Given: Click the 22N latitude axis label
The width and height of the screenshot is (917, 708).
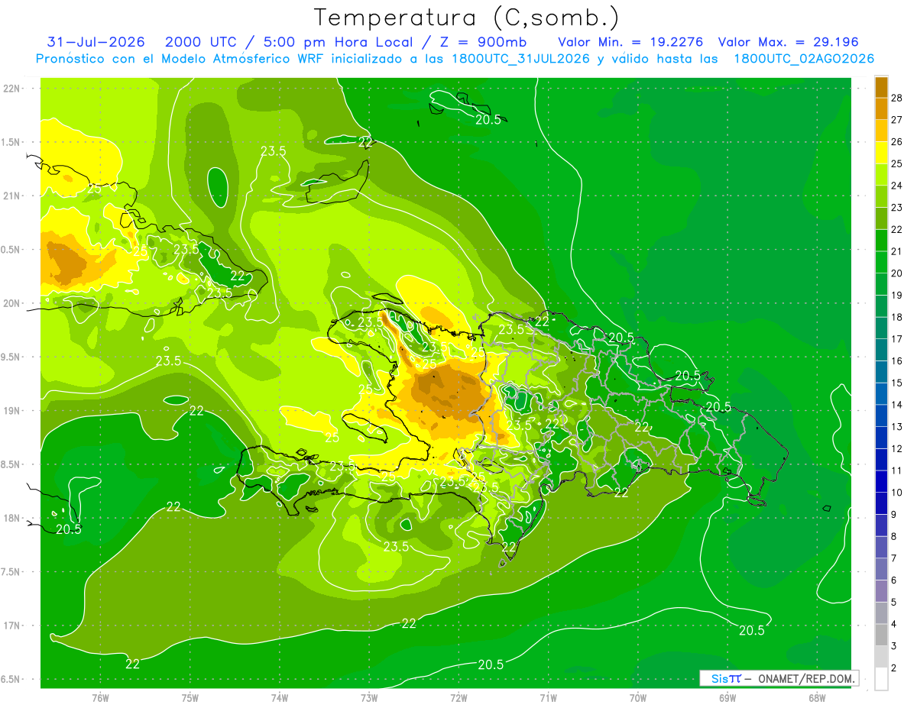Looking at the screenshot, I should 12,88.
